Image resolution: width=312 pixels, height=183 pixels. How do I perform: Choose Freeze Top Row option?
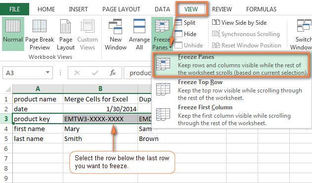(x=231, y=90)
